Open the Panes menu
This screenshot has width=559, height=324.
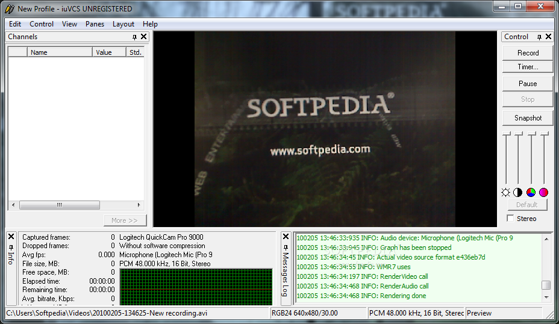[x=95, y=24]
